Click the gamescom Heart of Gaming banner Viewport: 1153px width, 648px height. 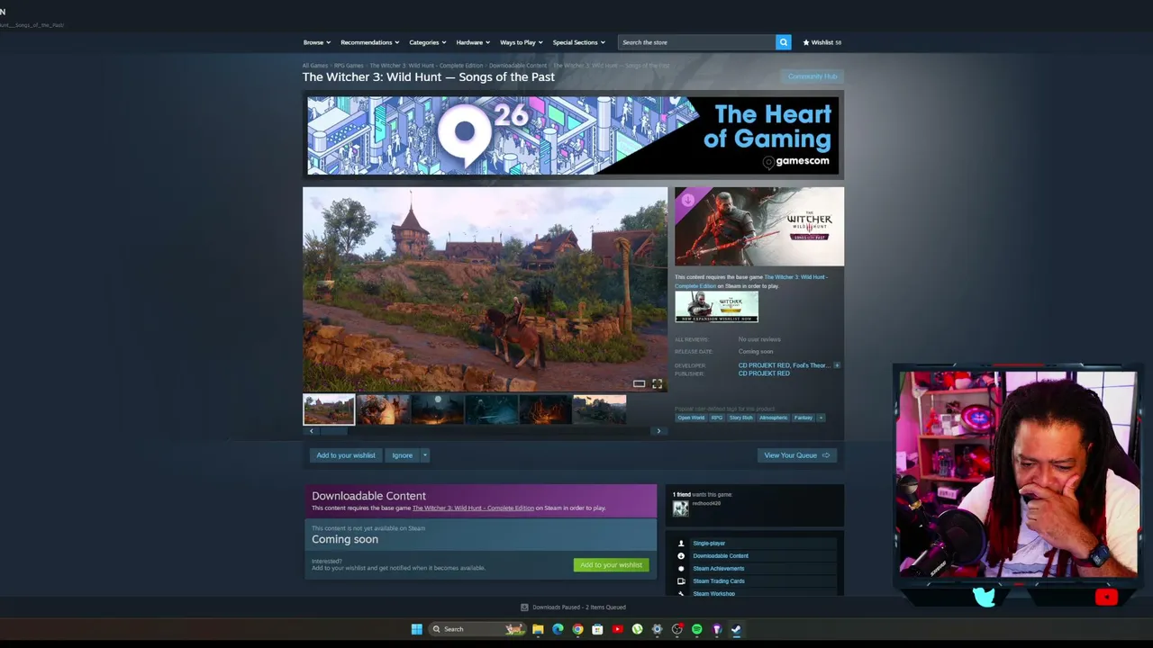click(573, 136)
